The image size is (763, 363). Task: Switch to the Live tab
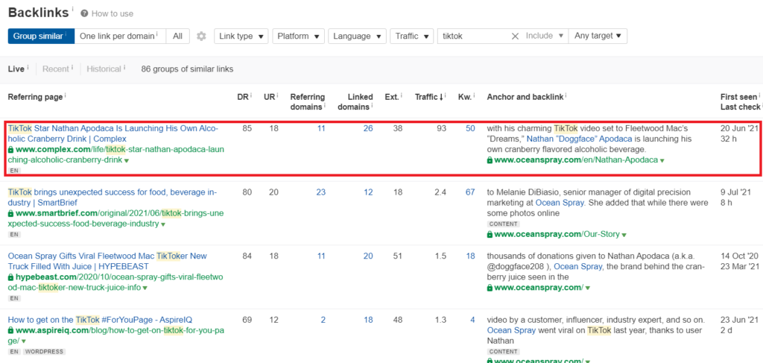pos(18,69)
